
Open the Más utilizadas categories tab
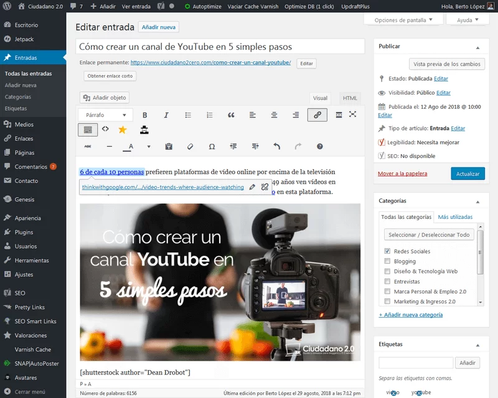(455, 217)
